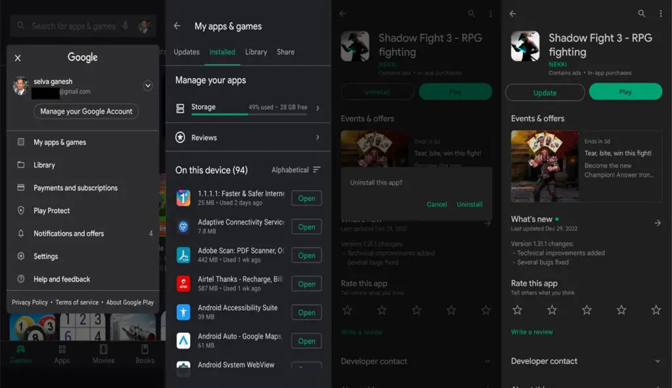This screenshot has width=672, height=388.
Task: Click the Airtel Thanks app icon
Action: click(184, 284)
